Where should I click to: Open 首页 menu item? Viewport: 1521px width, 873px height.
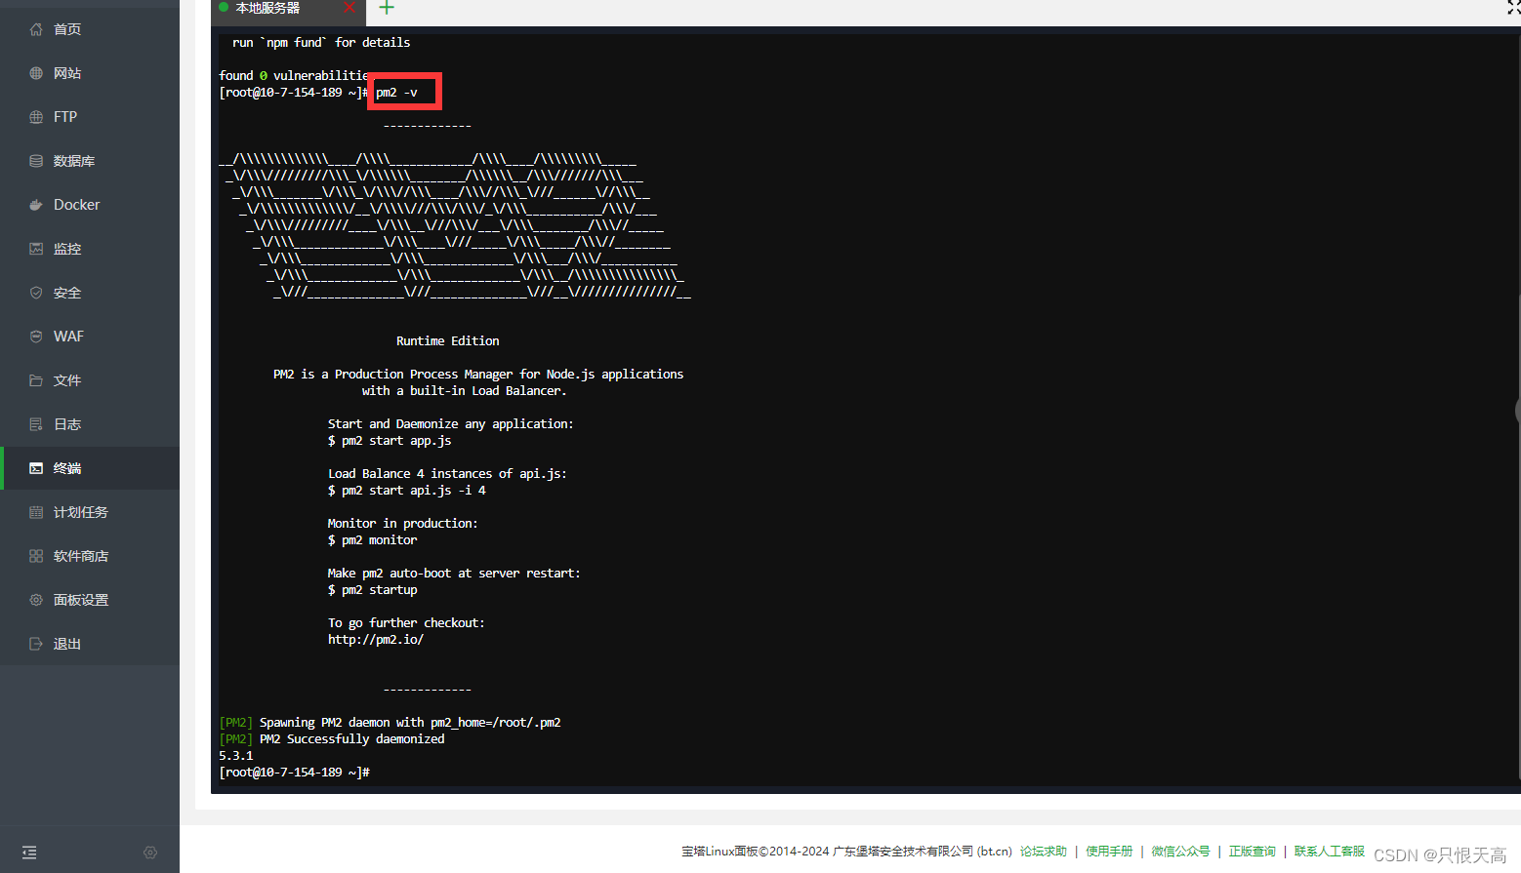click(90, 29)
